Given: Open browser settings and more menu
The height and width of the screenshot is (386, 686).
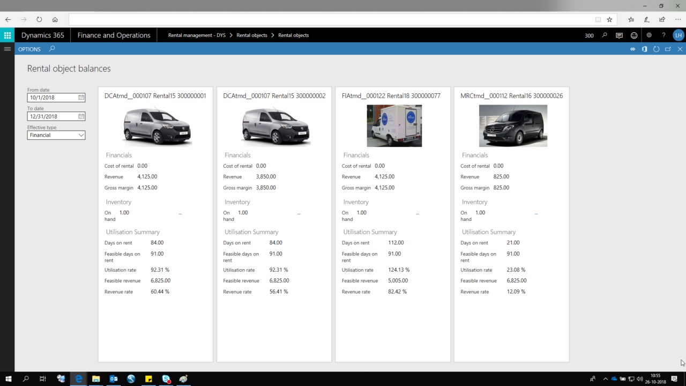Looking at the screenshot, I should coord(678,19).
